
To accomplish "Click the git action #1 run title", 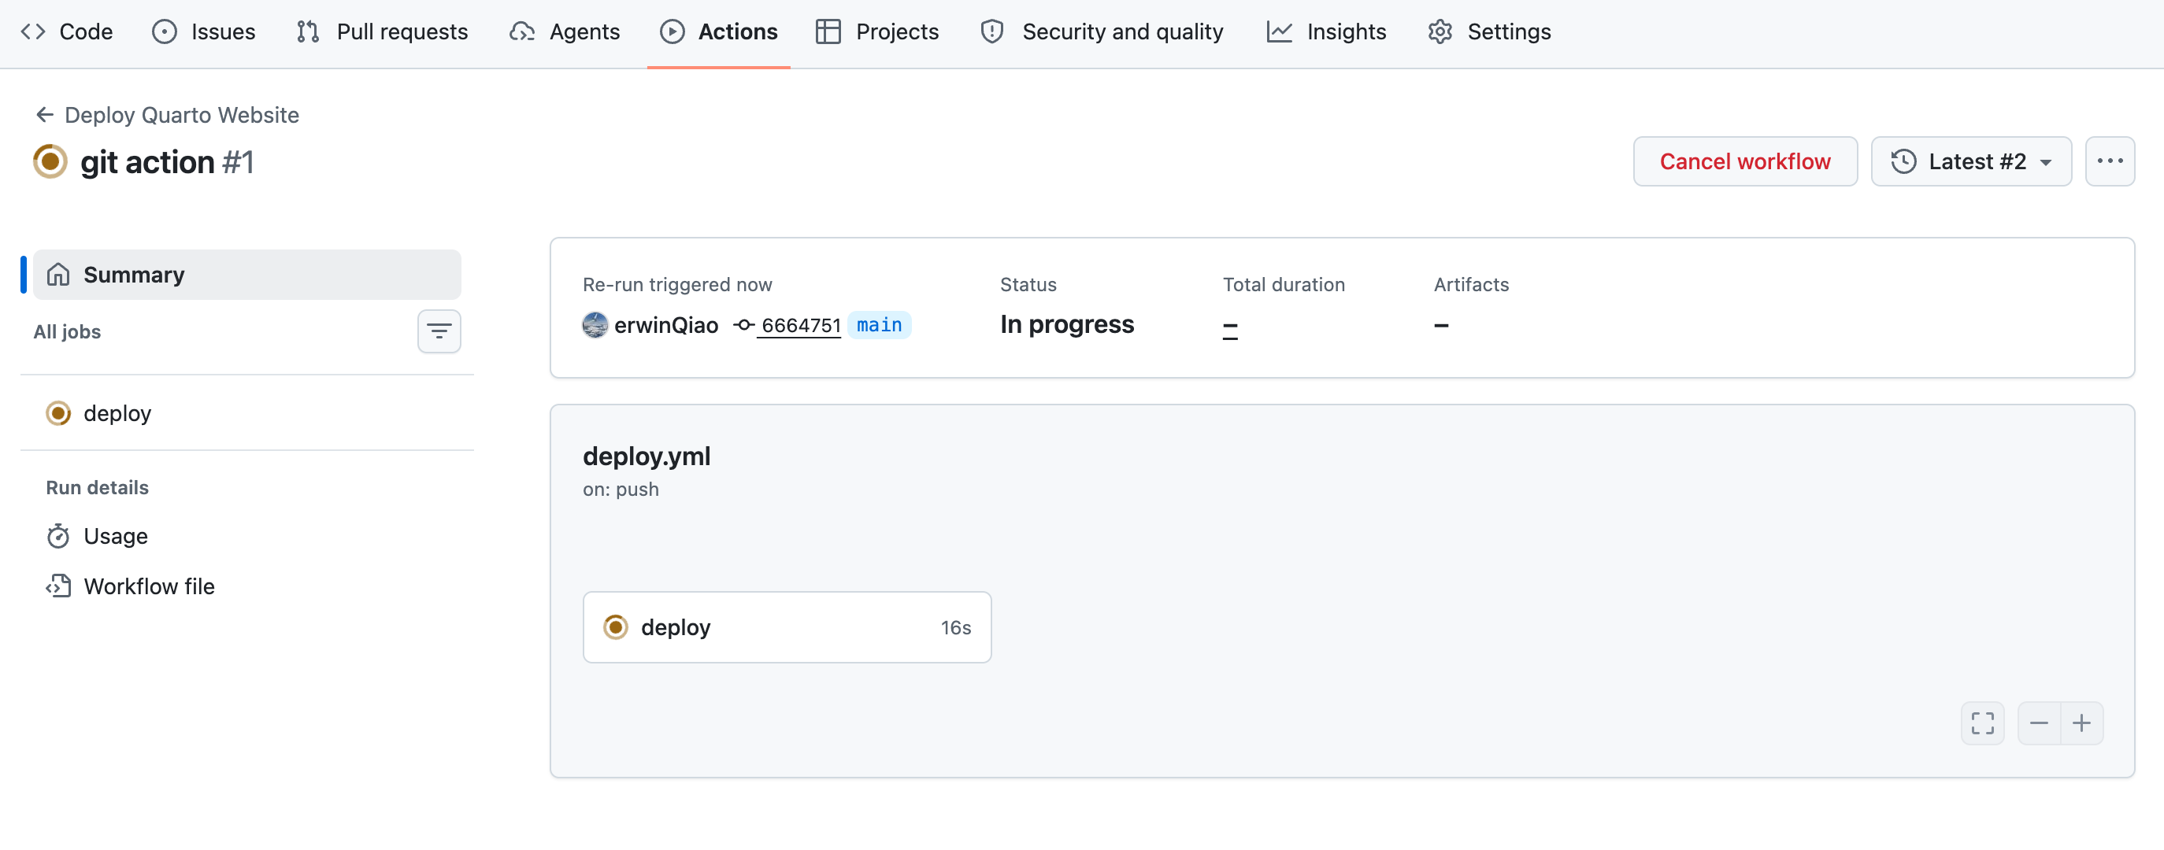I will coord(167,162).
